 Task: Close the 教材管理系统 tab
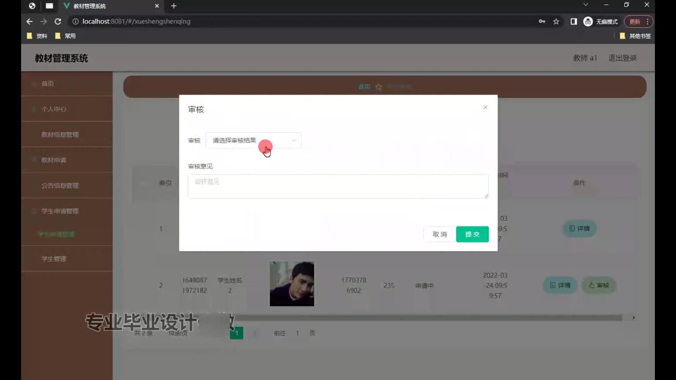point(157,6)
